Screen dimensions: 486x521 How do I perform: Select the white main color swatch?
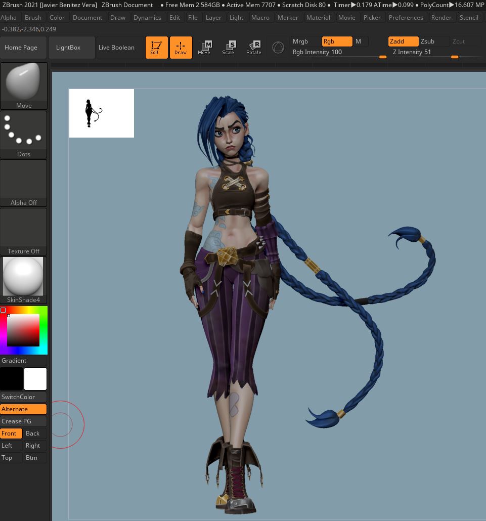point(35,378)
